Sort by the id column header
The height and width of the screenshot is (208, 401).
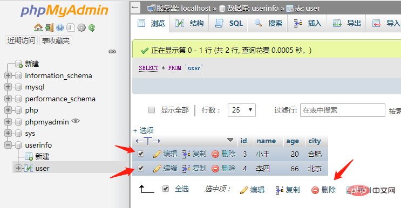tap(244, 141)
